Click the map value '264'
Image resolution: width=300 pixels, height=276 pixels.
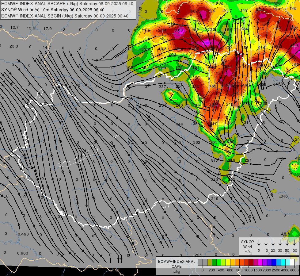tap(162, 105)
